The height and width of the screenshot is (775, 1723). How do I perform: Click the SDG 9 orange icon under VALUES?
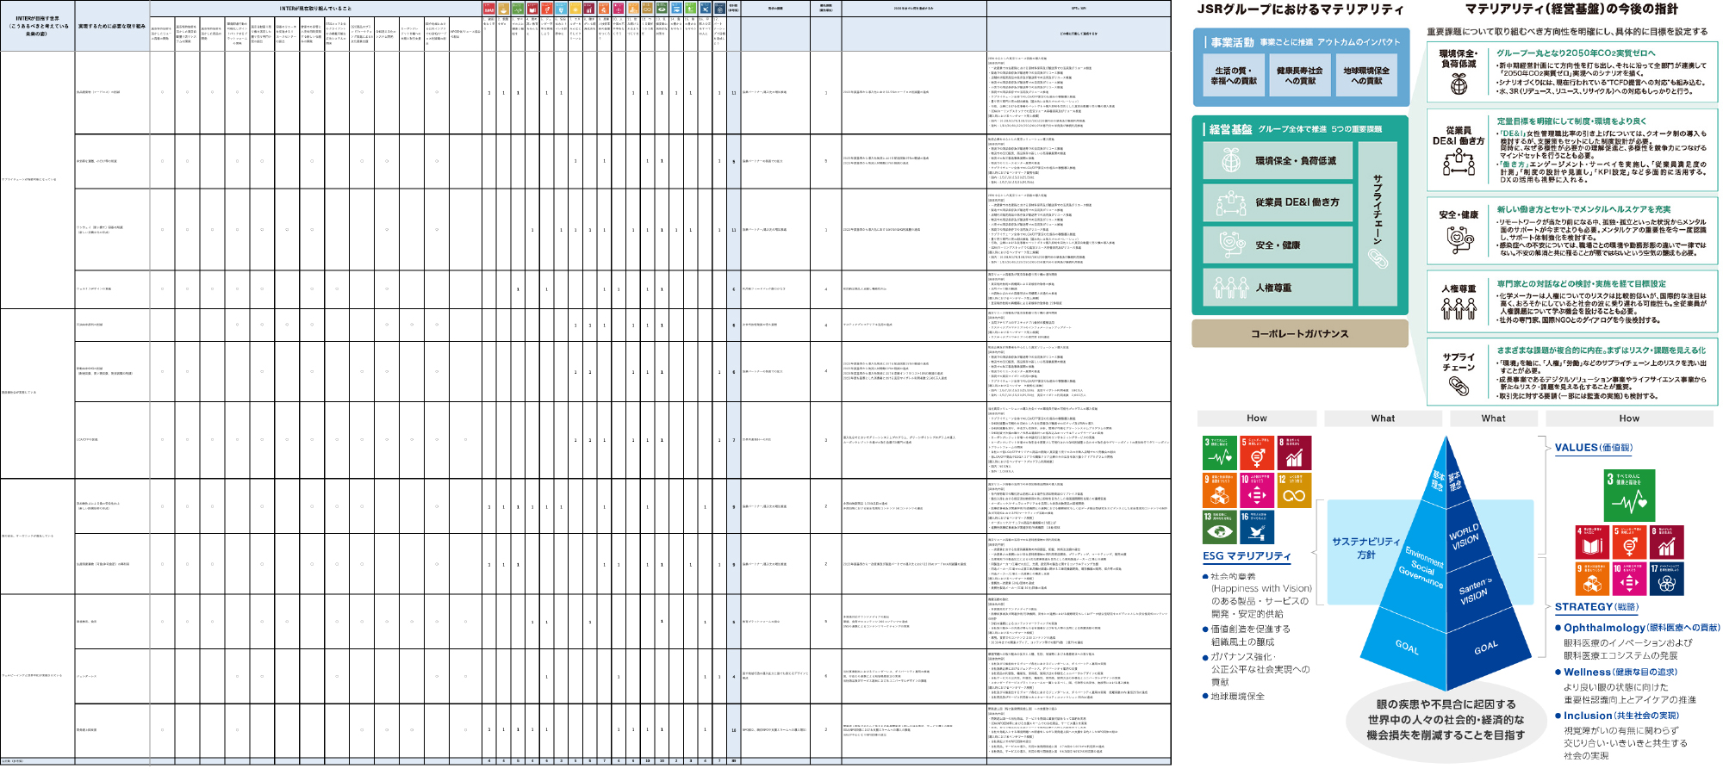[1592, 579]
